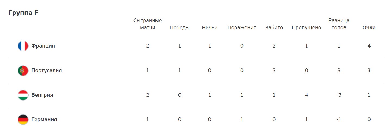Click the Germany flag icon
The image size is (389, 137).
[23, 120]
